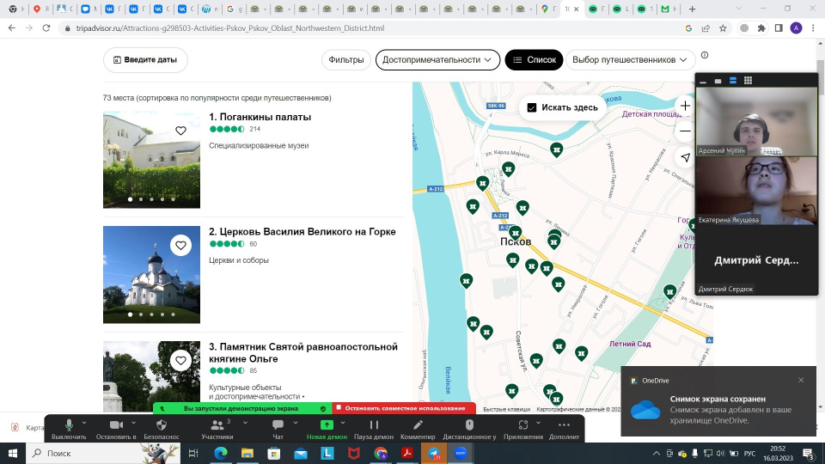Expand Zoom apps options arrow

tap(538, 423)
